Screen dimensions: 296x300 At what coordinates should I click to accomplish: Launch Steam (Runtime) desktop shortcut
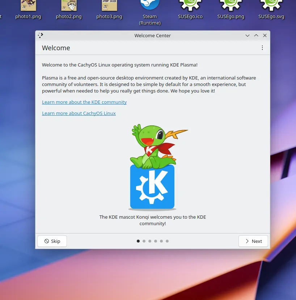coord(150,12)
